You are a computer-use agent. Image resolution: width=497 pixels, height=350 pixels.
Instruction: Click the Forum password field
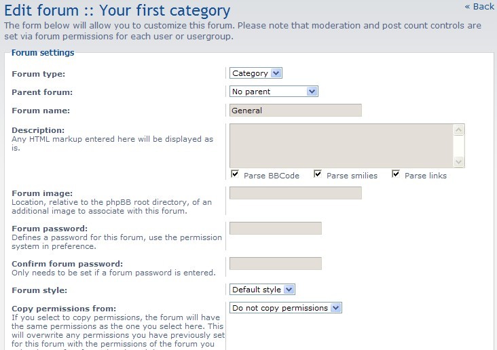275,229
